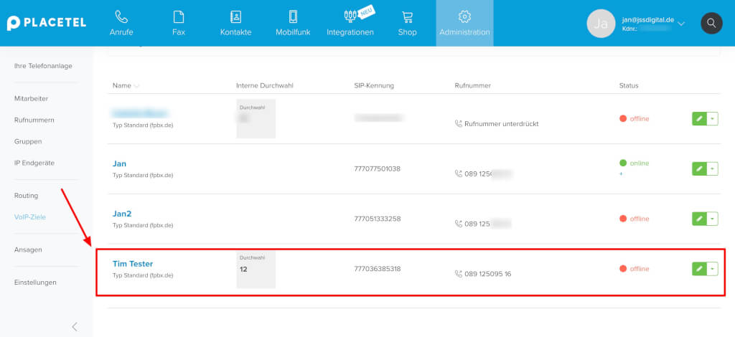
Task: Click SIP-Kennung 777036385318
Action: 378,269
